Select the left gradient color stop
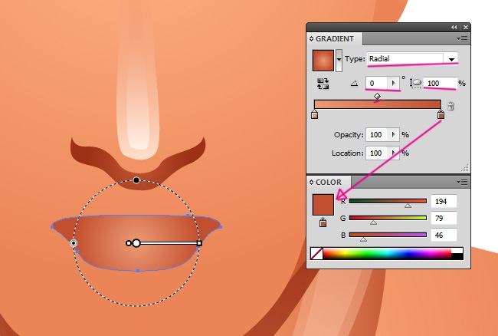498x336 pixels. tap(314, 114)
